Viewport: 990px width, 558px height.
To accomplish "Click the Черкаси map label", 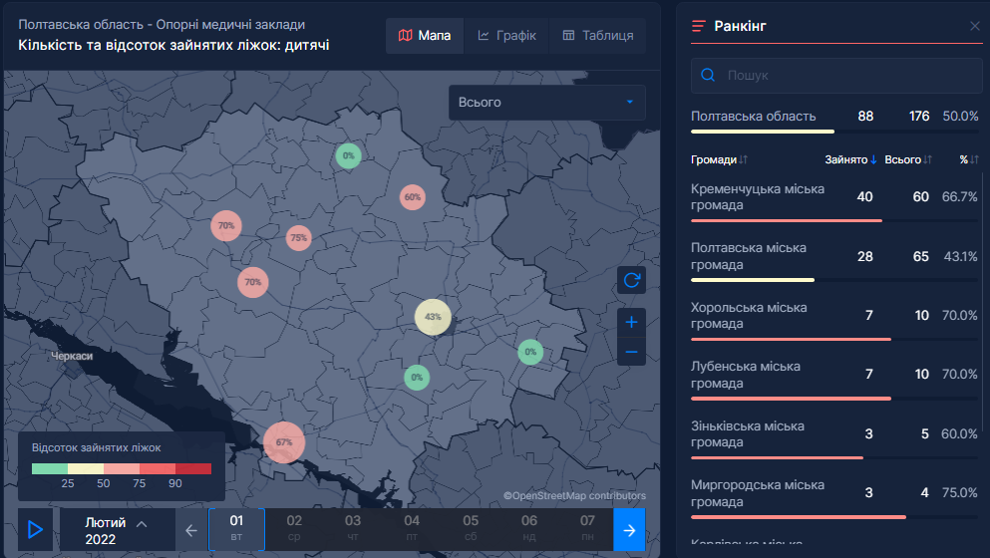I will 72,356.
